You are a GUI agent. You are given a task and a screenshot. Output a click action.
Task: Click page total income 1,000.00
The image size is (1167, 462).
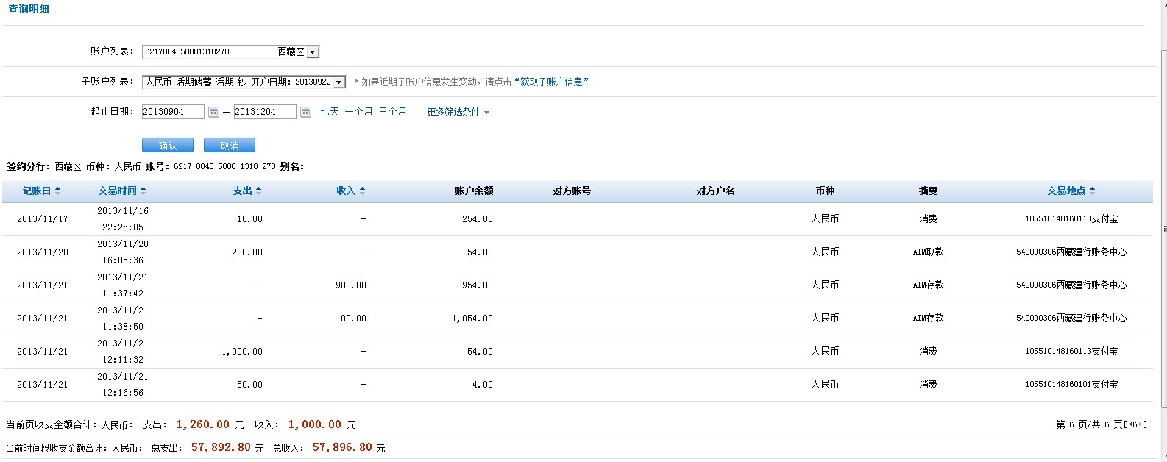click(x=315, y=424)
